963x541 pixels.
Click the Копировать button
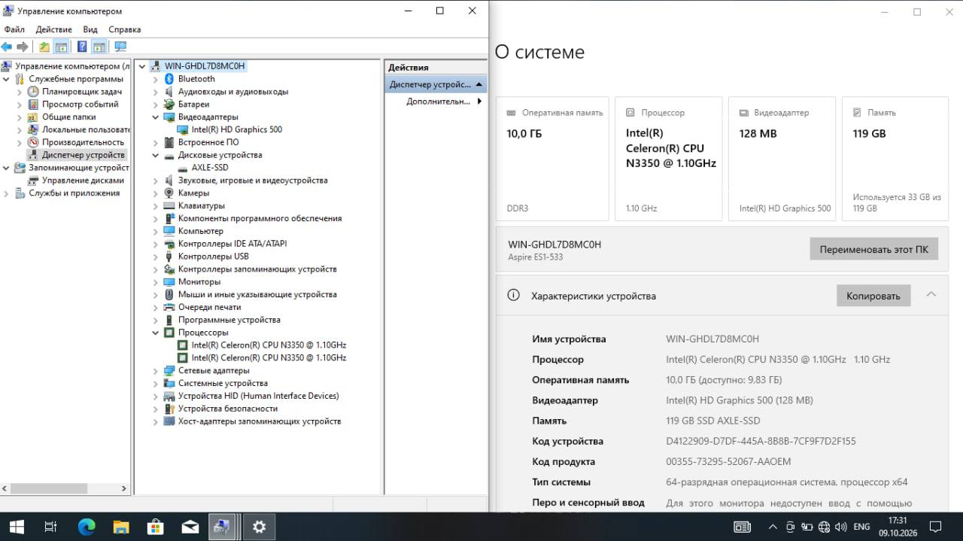(873, 296)
